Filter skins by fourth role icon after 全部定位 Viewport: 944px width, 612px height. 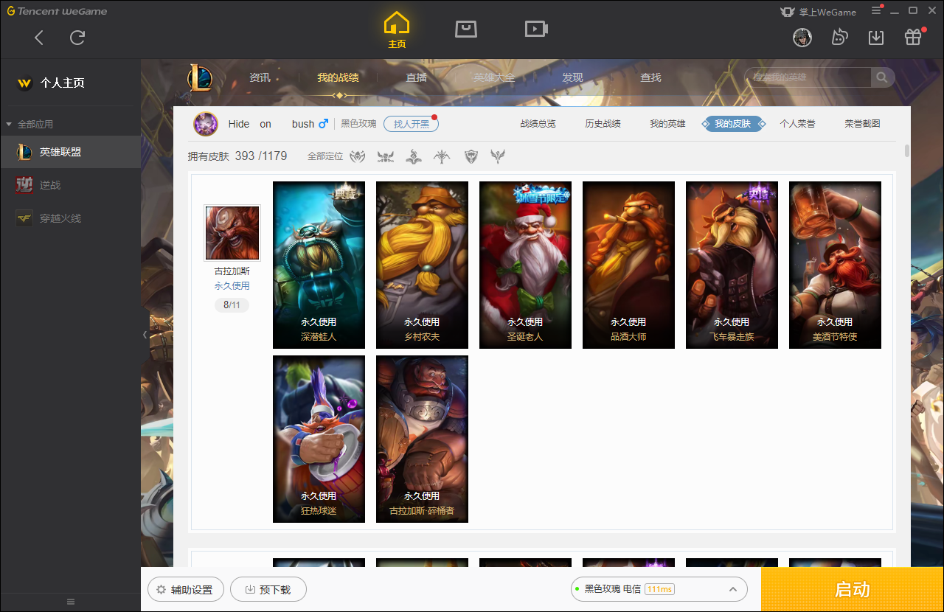(442, 156)
